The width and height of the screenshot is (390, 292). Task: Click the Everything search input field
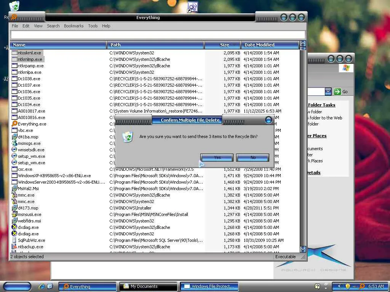pyautogui.click(x=158, y=35)
